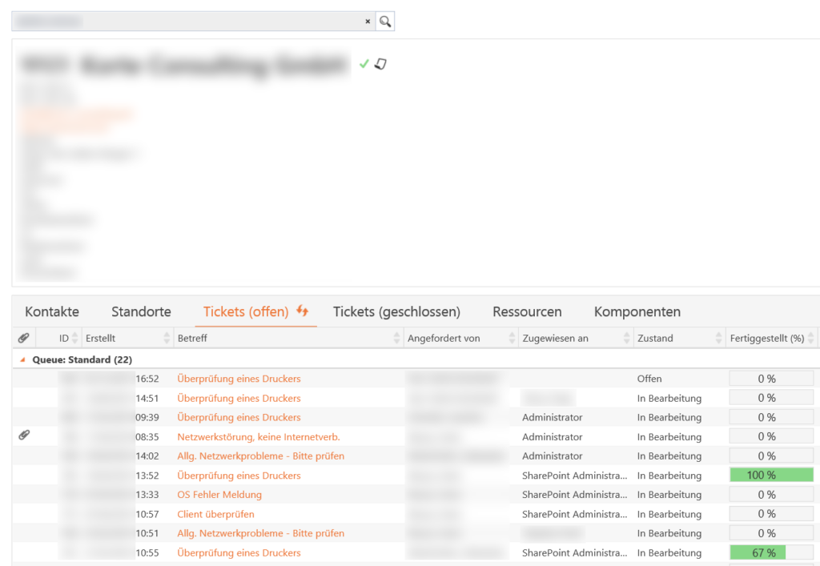Open the 09:39 Überprüfung eines Druckers ticket
This screenshot has height=566, width=820.
coord(239,417)
